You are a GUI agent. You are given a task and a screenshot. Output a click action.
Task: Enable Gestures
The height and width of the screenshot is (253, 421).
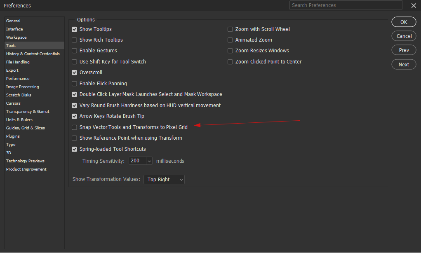click(74, 51)
